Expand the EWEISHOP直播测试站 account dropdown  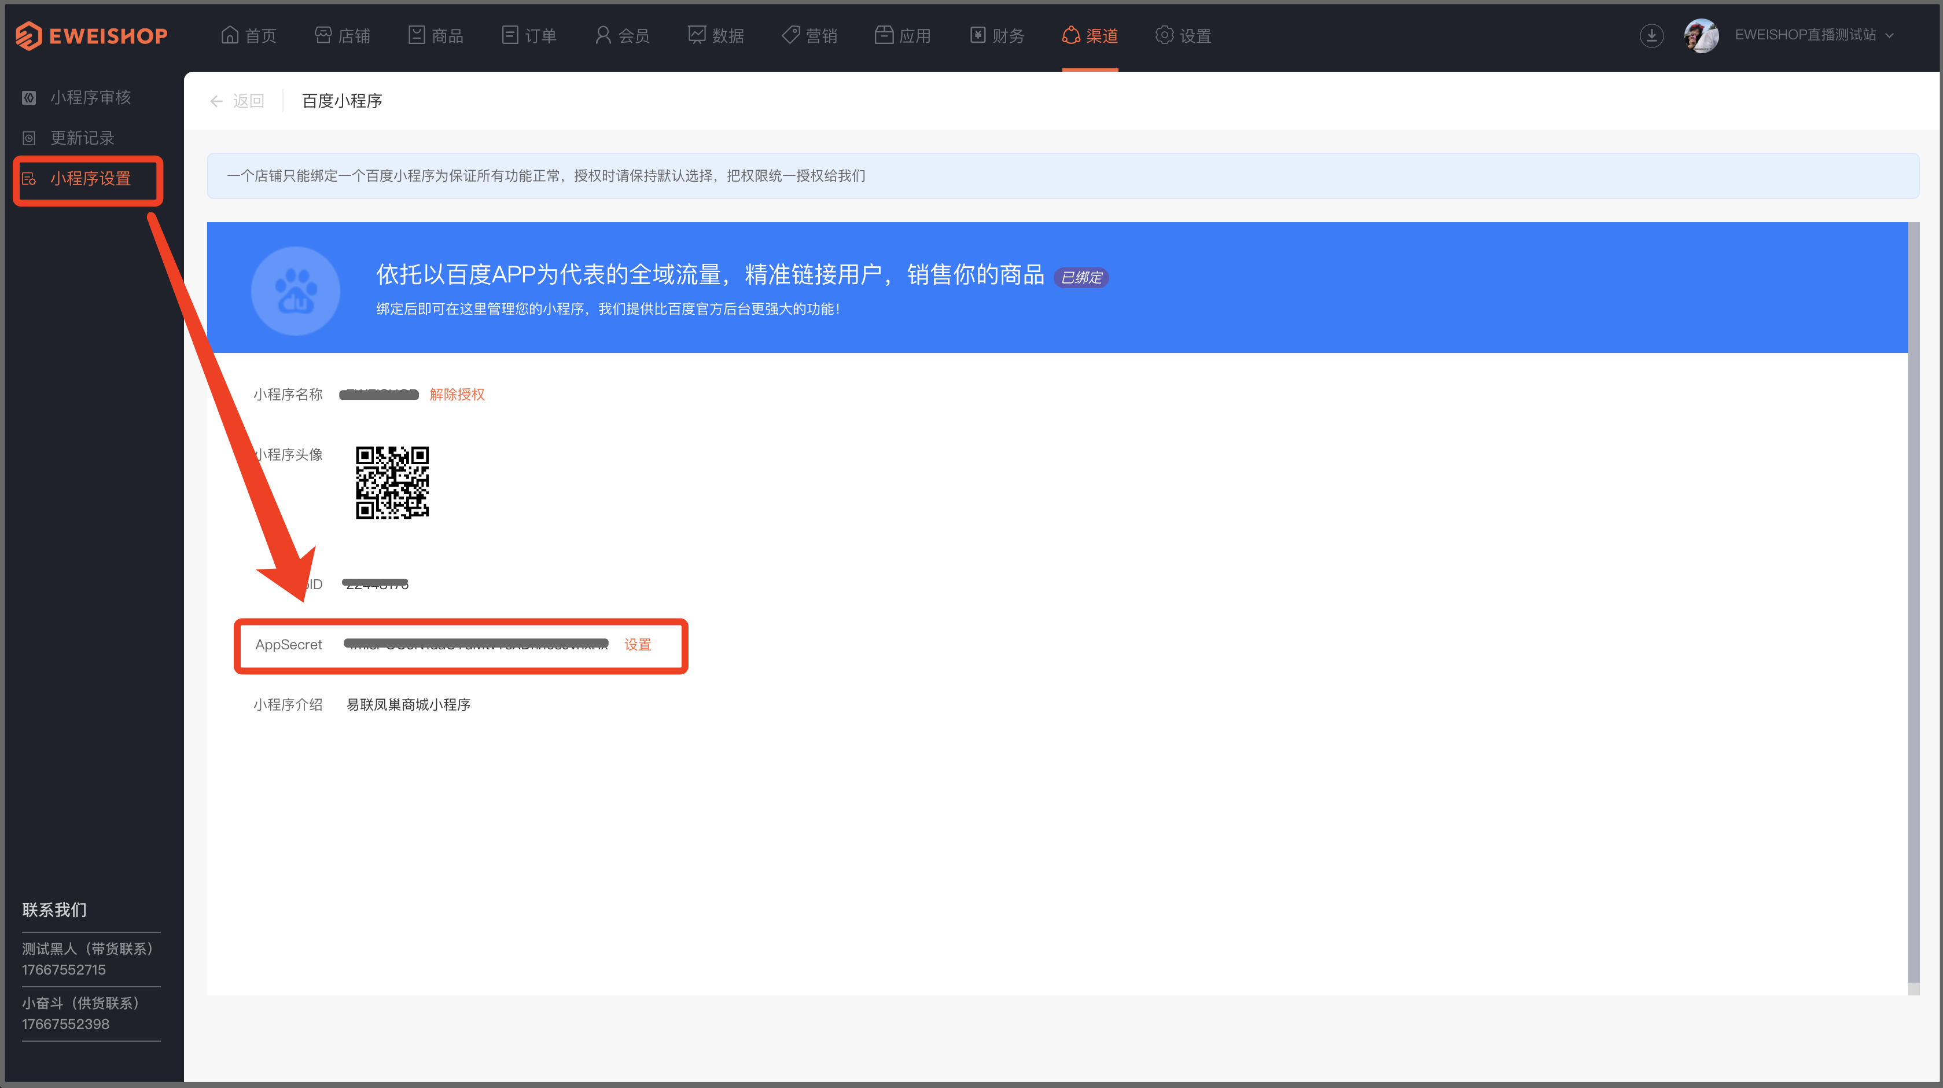[x=1815, y=35]
